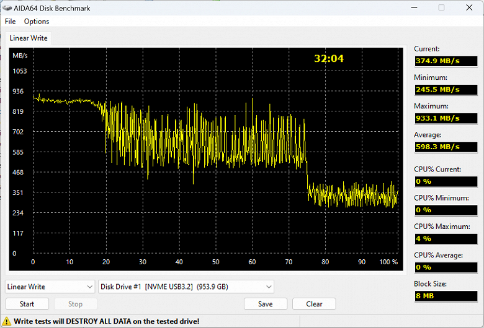The height and width of the screenshot is (328, 484).
Task: Open the File menu
Action: pos(10,22)
